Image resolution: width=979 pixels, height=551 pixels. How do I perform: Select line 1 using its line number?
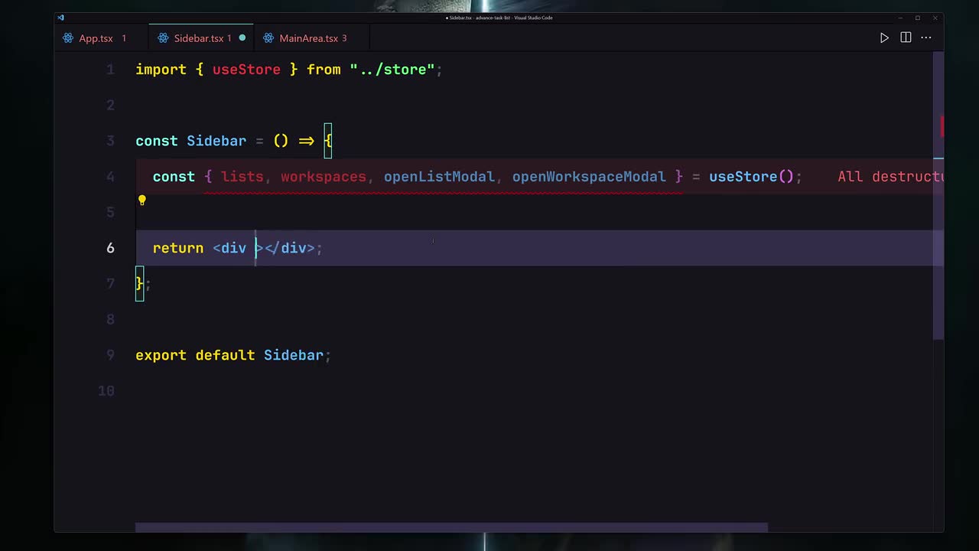pyautogui.click(x=110, y=70)
